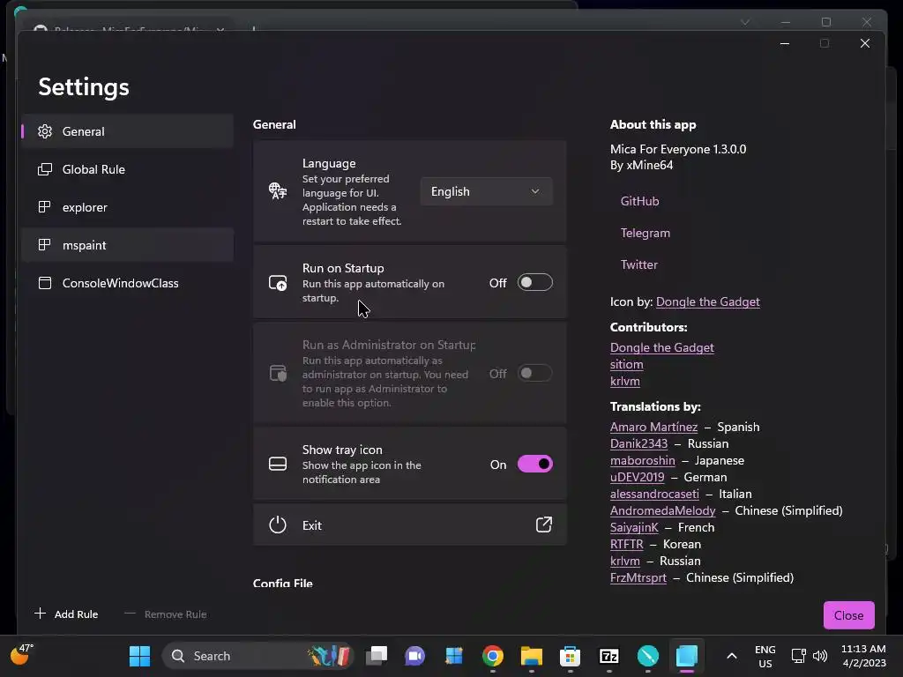Open krlvm contributor link
The height and width of the screenshot is (677, 903).
(625, 381)
